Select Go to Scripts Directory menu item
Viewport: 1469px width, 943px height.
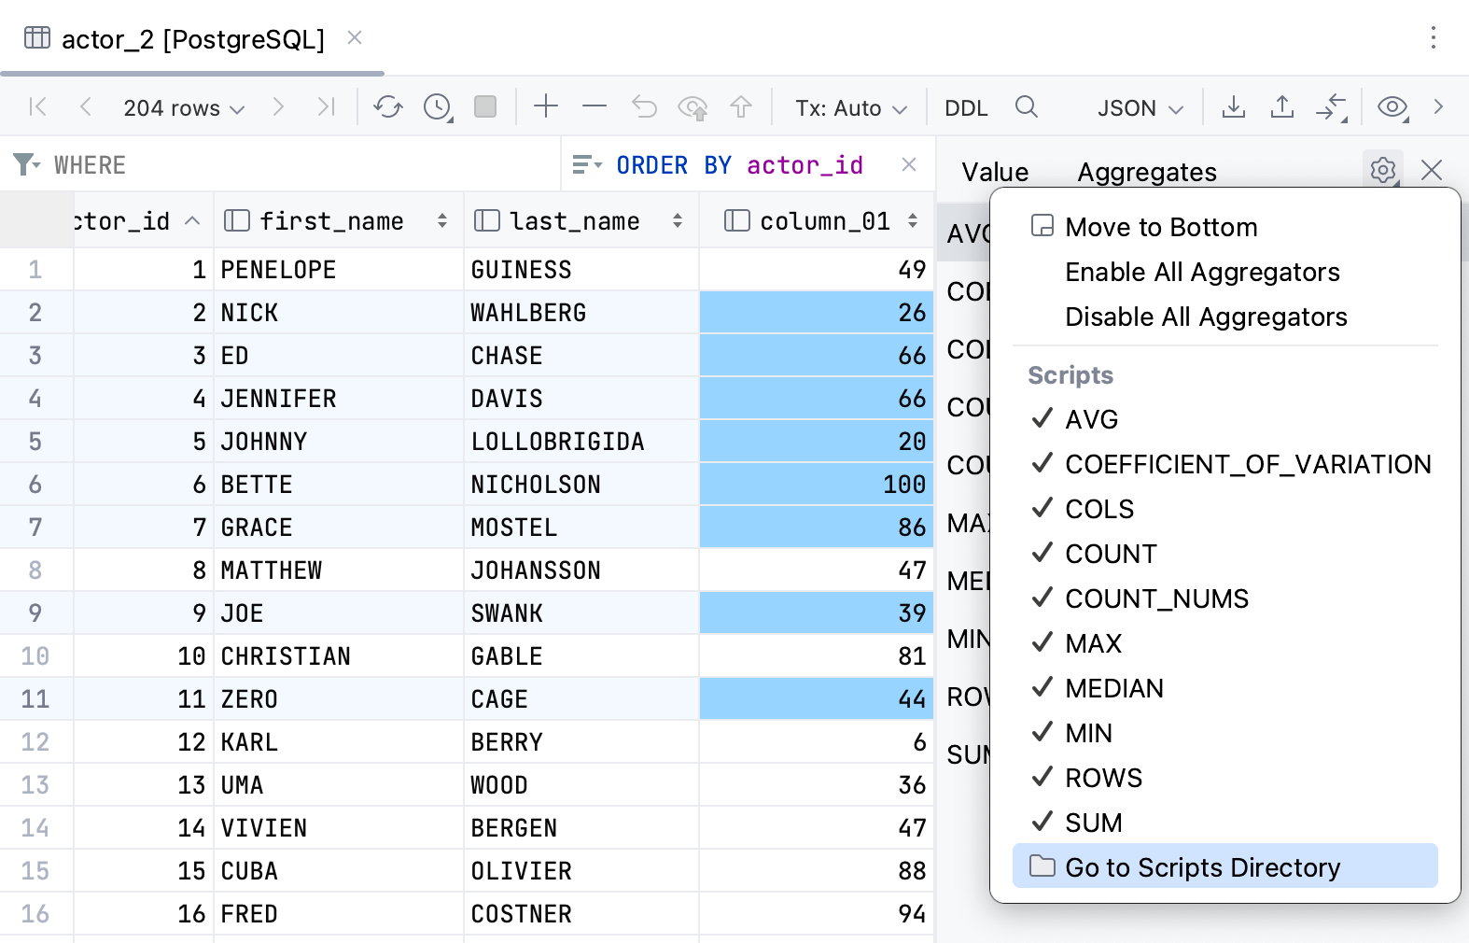[x=1202, y=867]
